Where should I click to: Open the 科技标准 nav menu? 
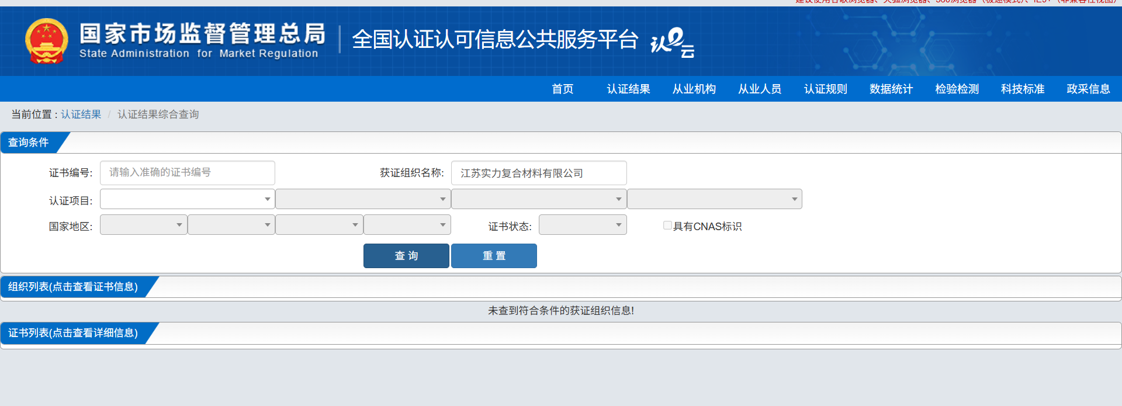click(x=1023, y=89)
